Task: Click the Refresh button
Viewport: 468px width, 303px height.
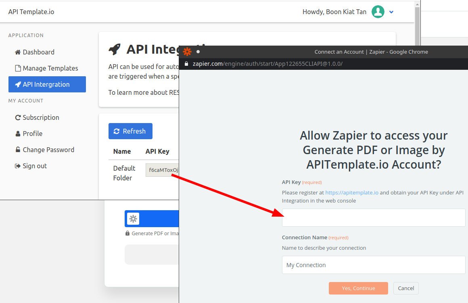Action: click(x=130, y=131)
